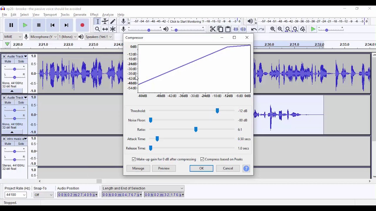This screenshot has width=376, height=211.
Task: Click the Copy icon
Action: point(220,29)
